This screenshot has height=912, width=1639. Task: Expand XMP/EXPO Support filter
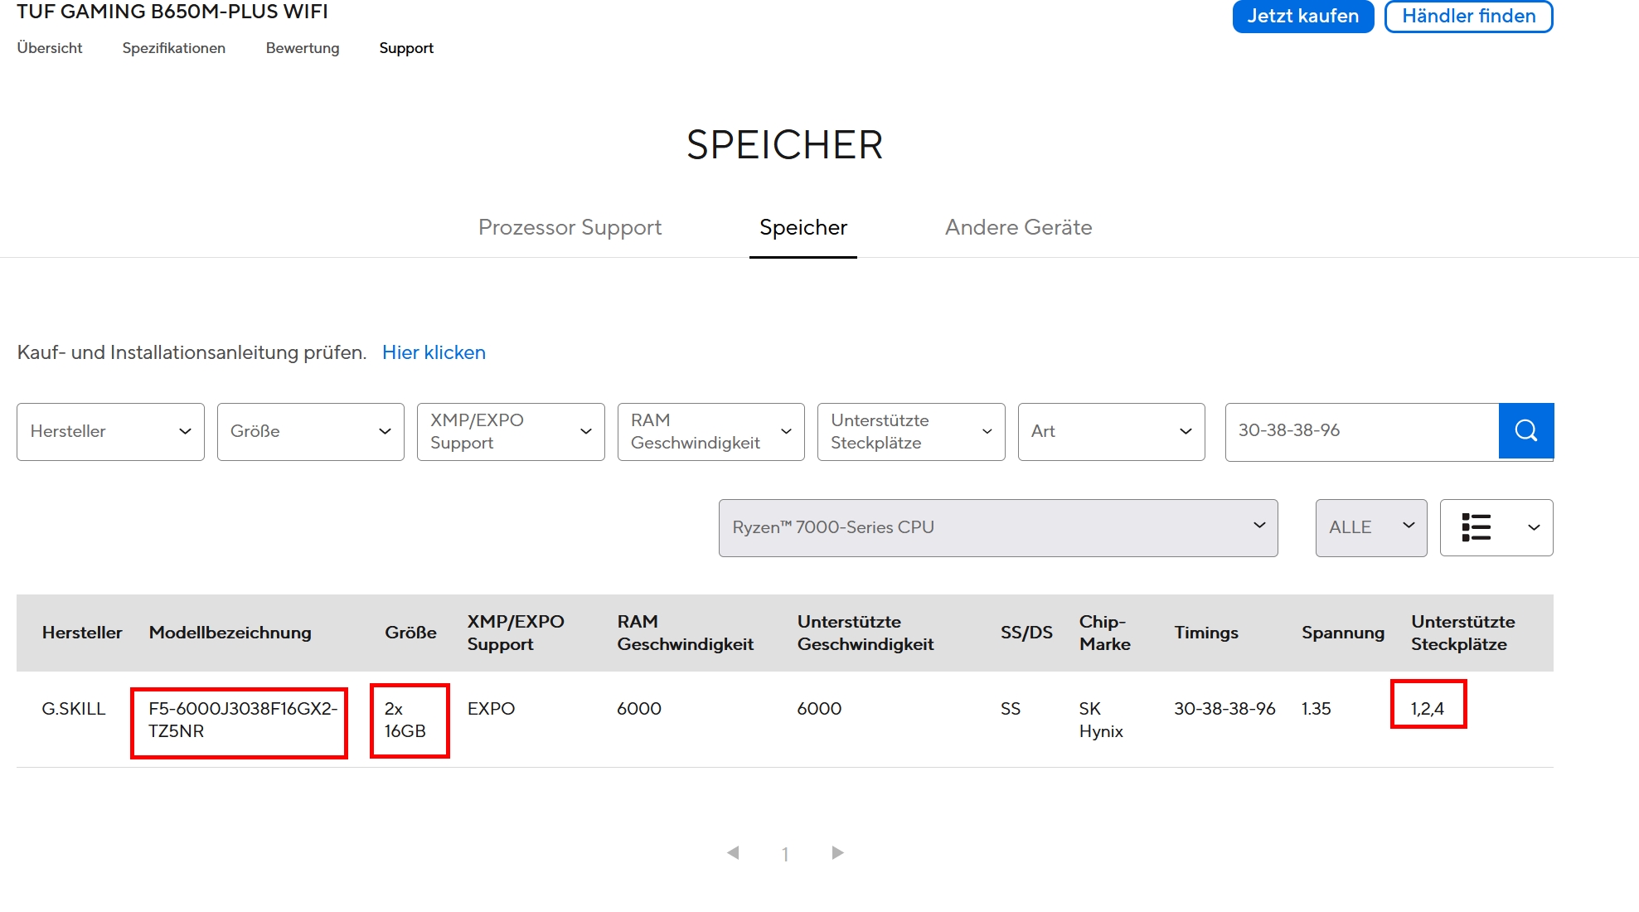point(511,431)
